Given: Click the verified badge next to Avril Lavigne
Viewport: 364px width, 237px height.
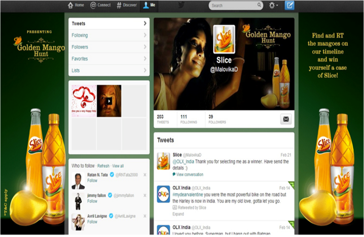Looking at the screenshot, I should tap(111, 216).
